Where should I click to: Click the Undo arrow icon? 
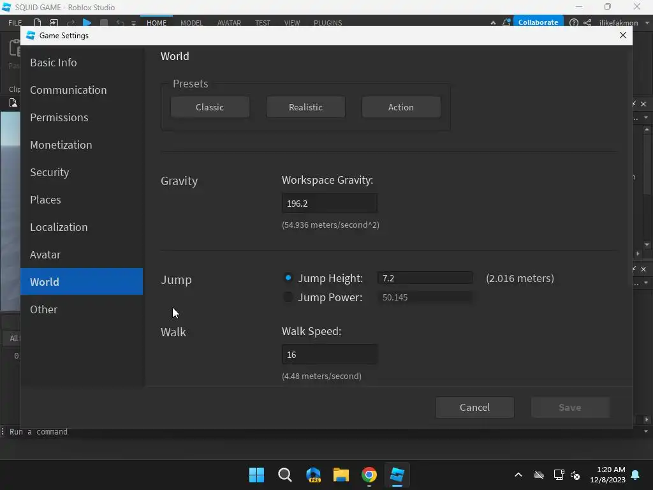pos(120,22)
